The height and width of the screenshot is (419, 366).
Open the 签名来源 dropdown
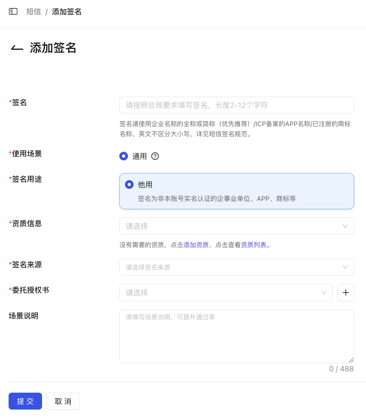[237, 267]
